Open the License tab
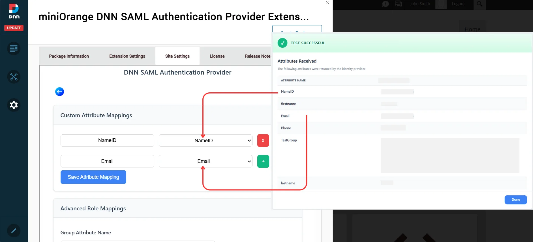Viewport: 533px width, 242px height. click(217, 56)
